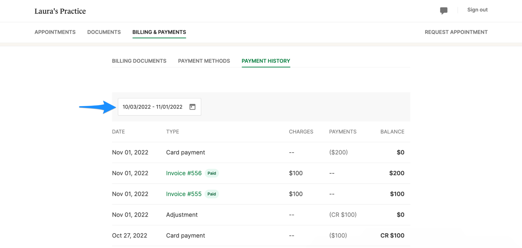Switch to the Documents tab
This screenshot has height=248, width=522.
[104, 32]
